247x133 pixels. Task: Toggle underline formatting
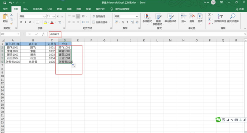pos(30,22)
